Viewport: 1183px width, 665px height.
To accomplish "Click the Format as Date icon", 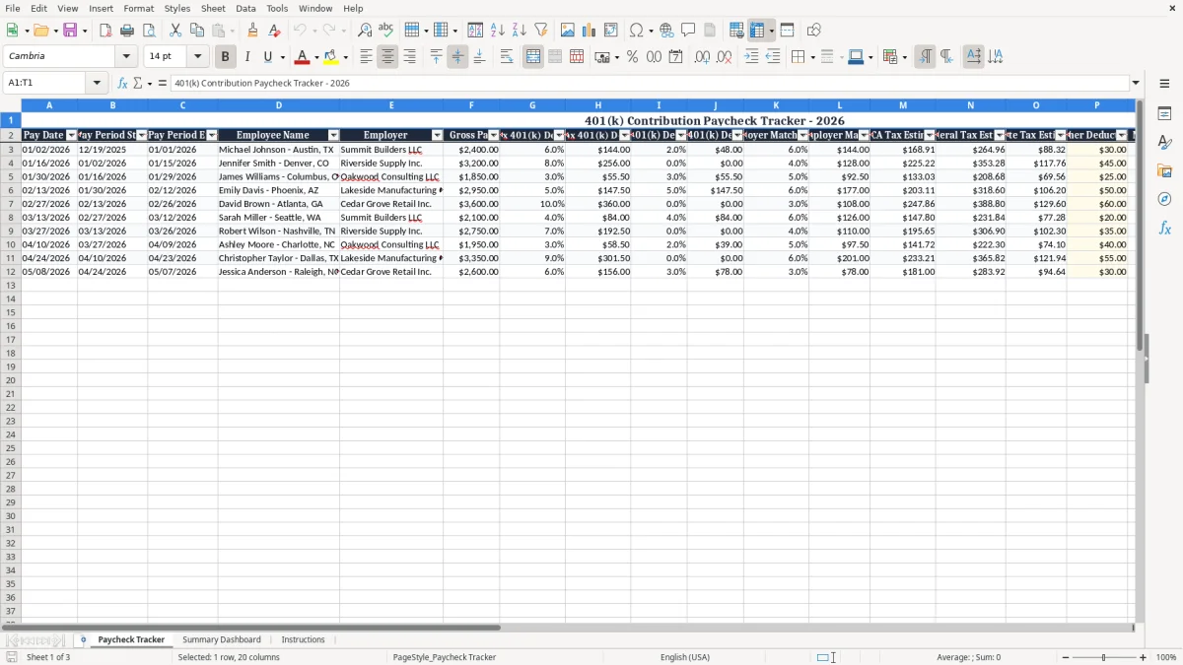I will click(x=676, y=57).
